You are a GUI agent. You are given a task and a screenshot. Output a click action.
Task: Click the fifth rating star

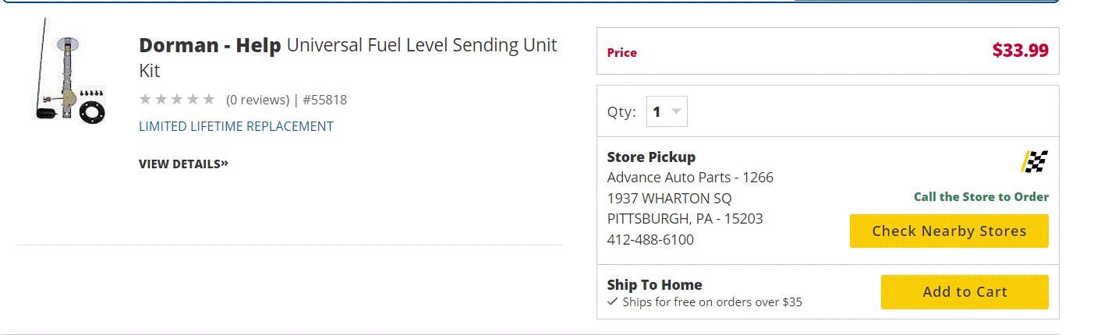(x=208, y=100)
